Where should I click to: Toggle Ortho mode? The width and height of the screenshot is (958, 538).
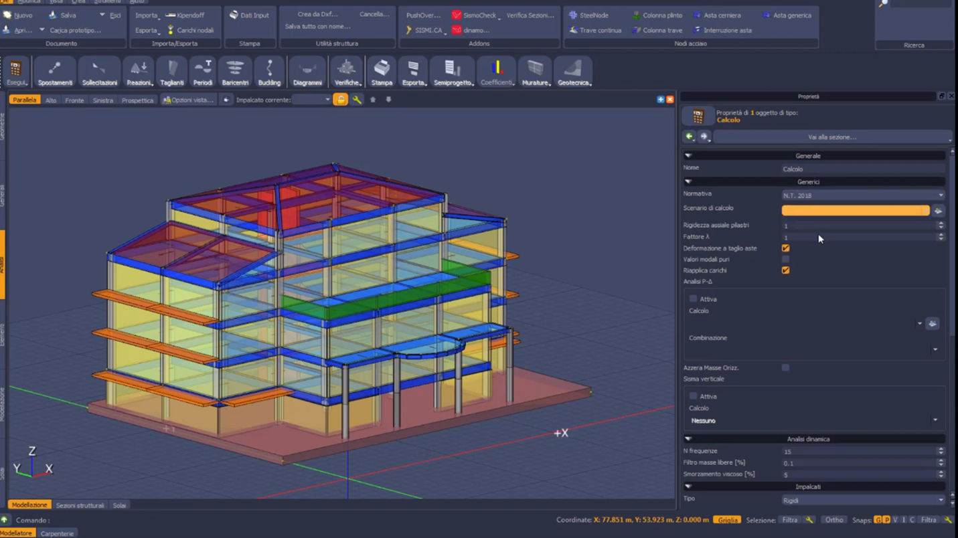point(833,520)
